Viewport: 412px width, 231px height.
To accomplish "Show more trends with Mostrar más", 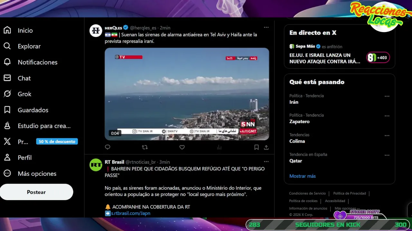I will [303, 176].
